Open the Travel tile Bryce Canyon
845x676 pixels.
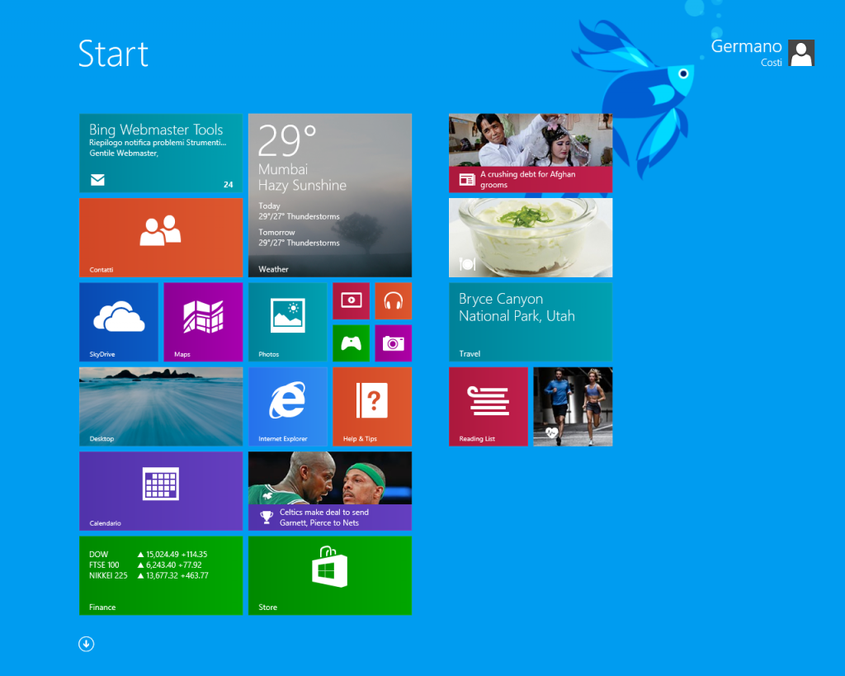[x=531, y=322]
